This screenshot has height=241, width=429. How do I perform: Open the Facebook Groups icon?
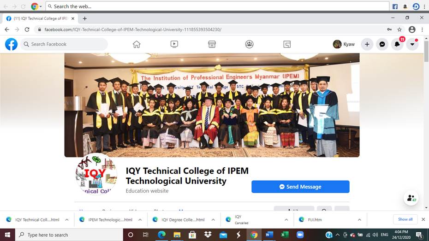[249, 44]
